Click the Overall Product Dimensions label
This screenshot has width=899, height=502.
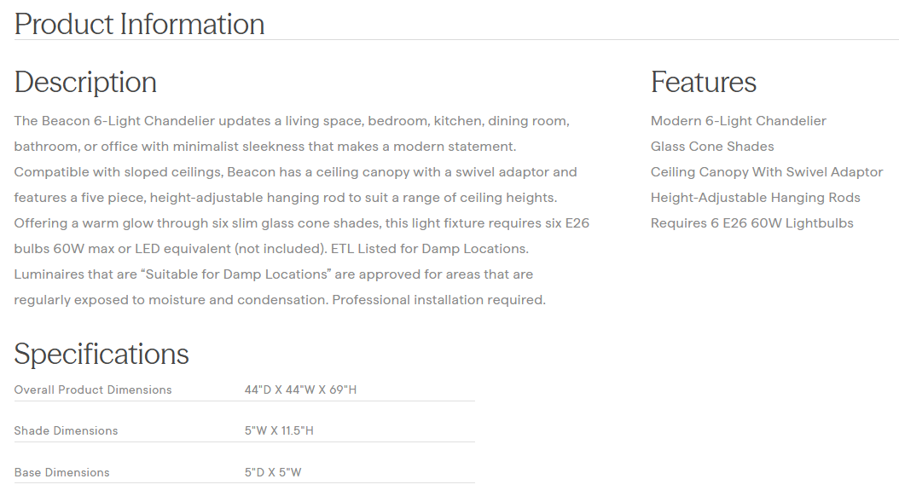point(93,389)
